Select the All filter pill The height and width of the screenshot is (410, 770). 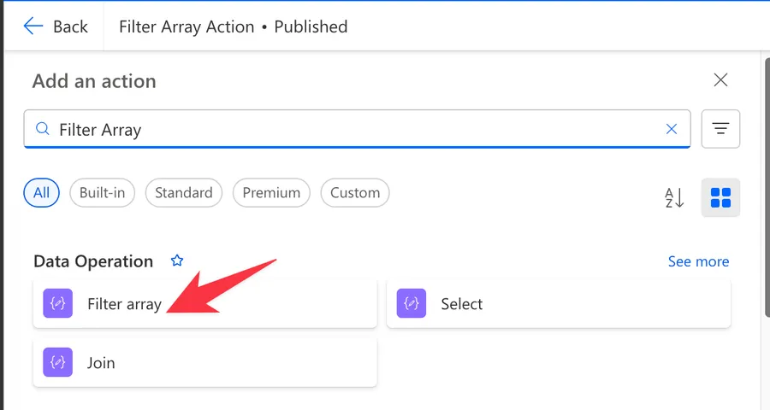[x=41, y=192]
